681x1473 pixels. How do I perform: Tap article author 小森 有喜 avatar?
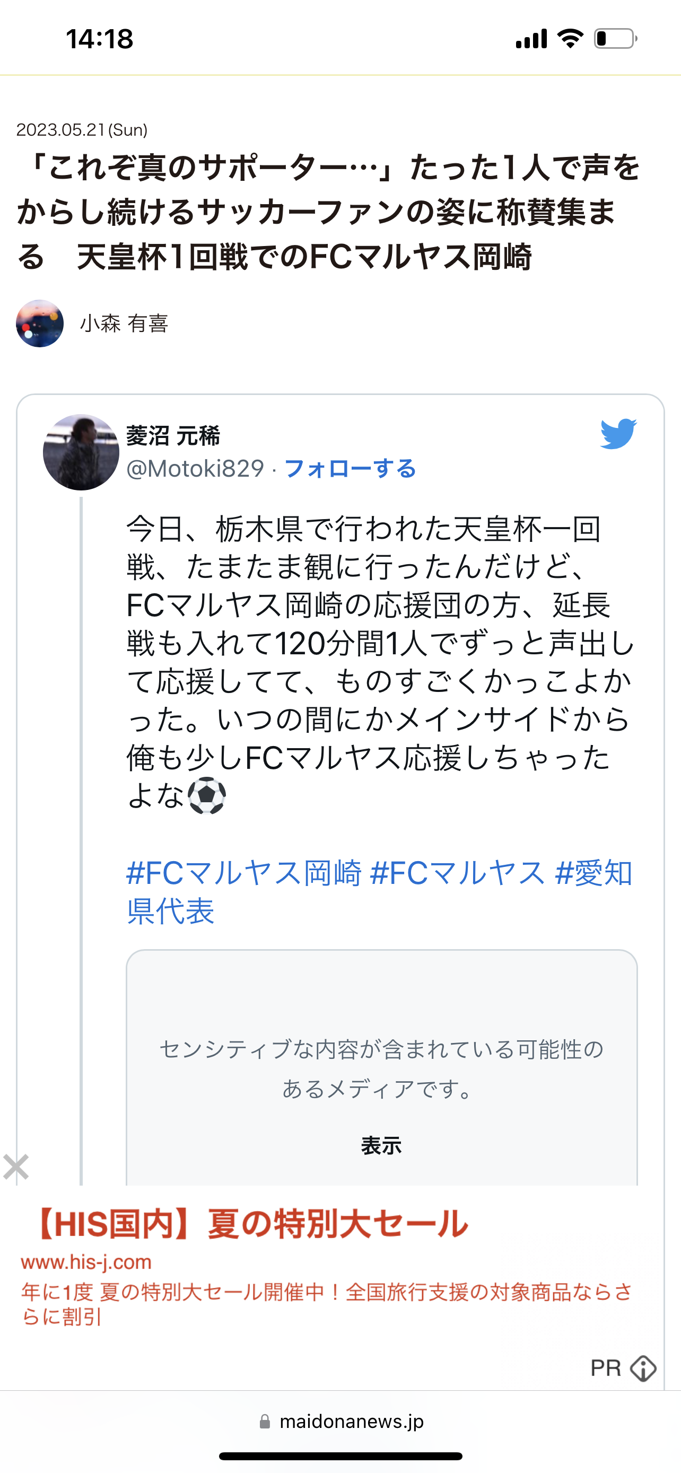[39, 323]
